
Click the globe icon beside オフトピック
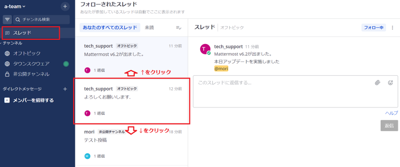point(8,53)
